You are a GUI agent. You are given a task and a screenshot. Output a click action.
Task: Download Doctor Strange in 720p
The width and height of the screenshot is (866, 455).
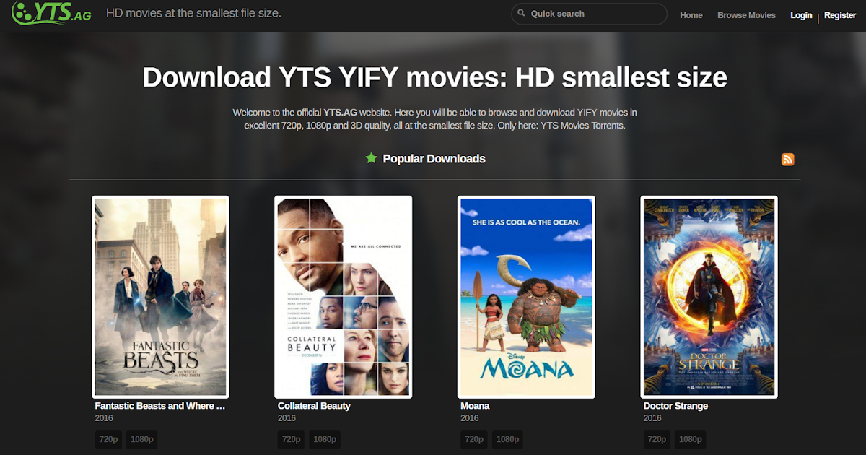(657, 439)
